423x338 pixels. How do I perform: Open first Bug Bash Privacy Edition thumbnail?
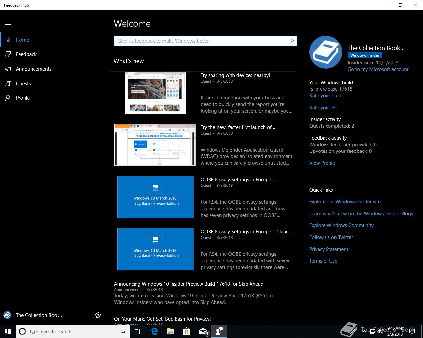(155, 197)
